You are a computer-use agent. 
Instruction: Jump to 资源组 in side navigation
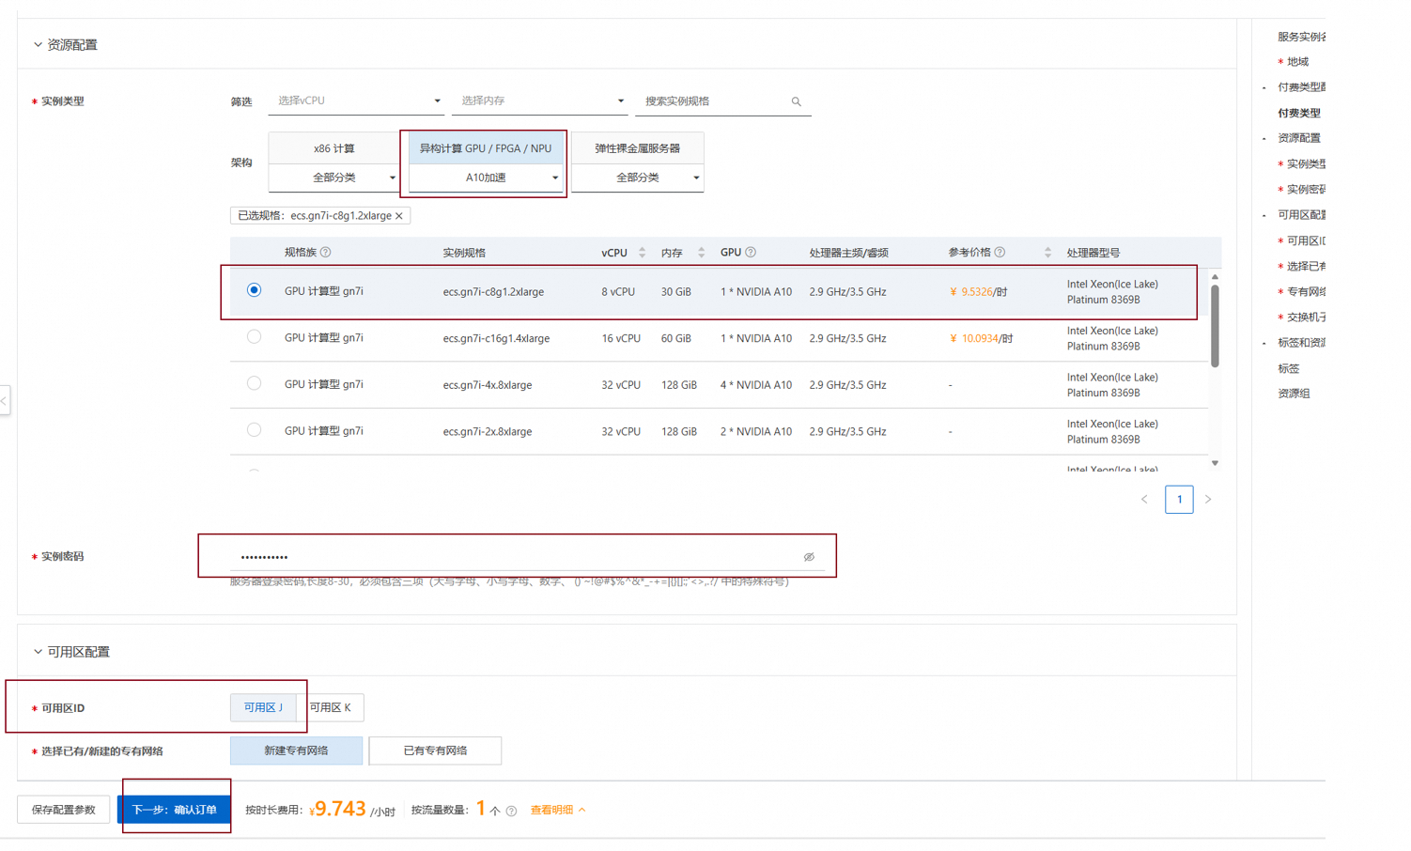1294,394
